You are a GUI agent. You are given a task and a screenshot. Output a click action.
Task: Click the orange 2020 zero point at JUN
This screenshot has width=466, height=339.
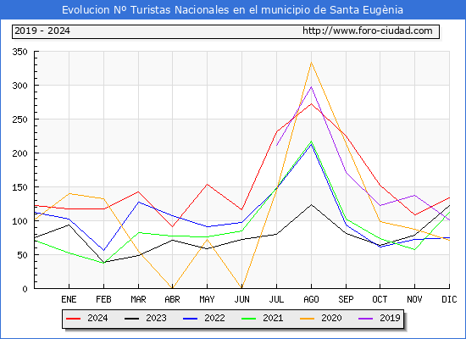[242, 288]
